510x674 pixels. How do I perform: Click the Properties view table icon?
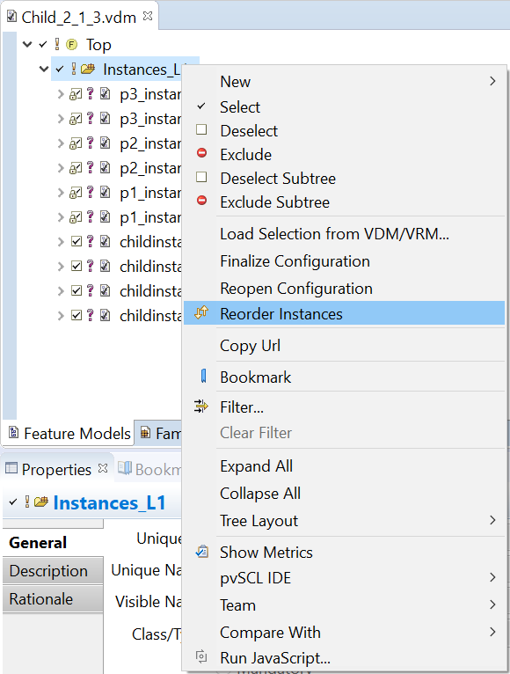[x=11, y=468]
